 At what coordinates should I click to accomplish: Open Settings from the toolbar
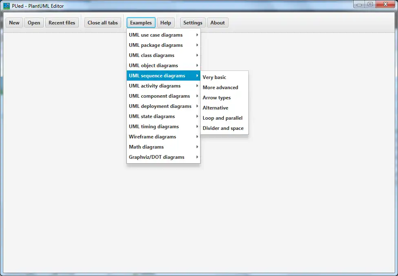tap(193, 22)
